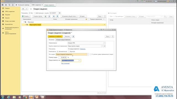Viewport: 177px width, 99px height.
Task: Select Вручную radio button
Action: 69,51
